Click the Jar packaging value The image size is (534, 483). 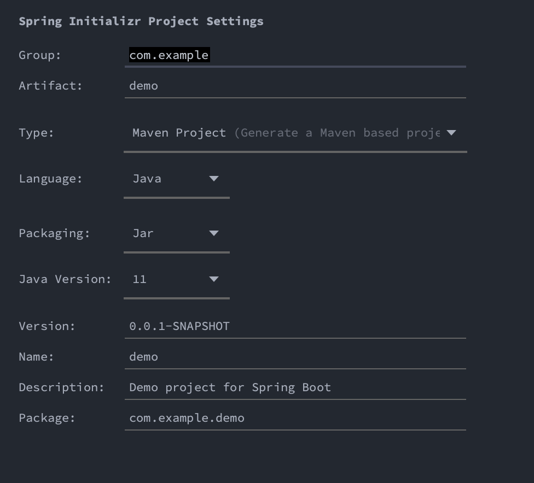pos(143,233)
